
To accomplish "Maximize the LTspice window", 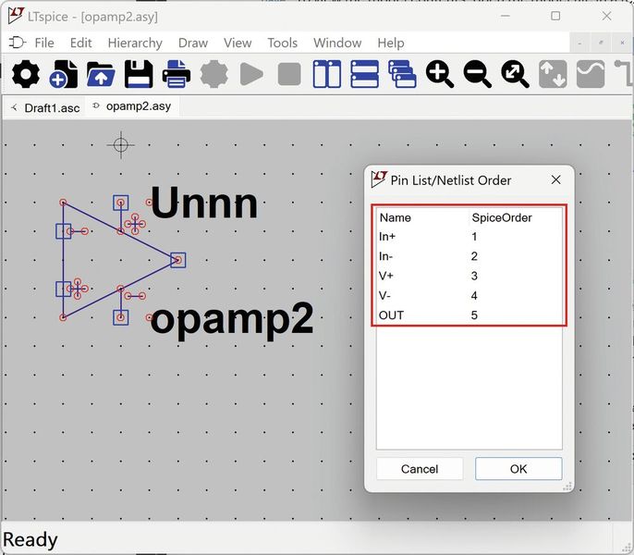I will pos(555,16).
